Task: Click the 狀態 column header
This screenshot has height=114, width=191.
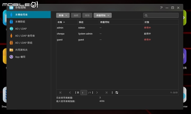Action: pyautogui.click(x=161, y=22)
